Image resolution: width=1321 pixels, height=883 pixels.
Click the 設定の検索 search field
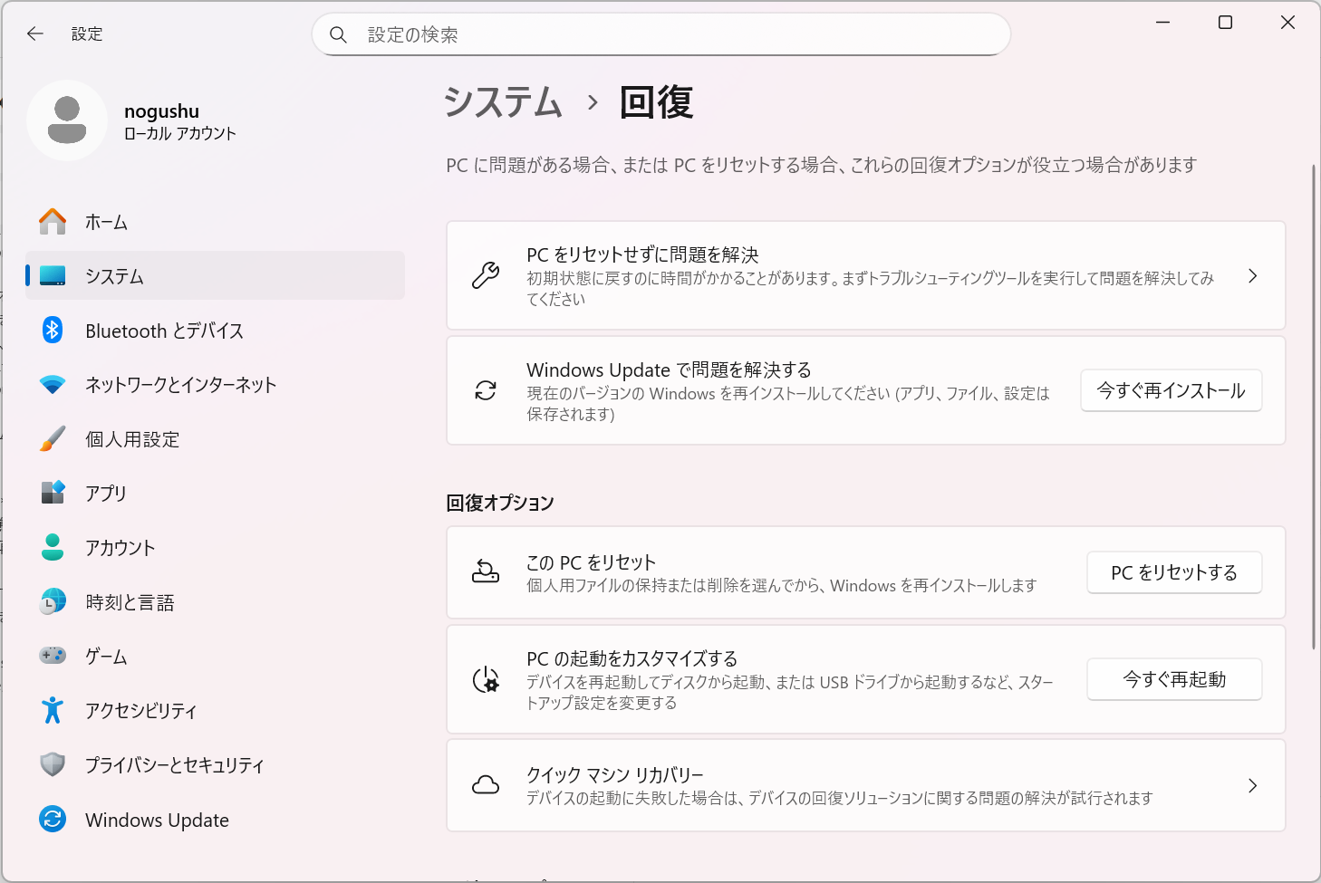point(661,34)
